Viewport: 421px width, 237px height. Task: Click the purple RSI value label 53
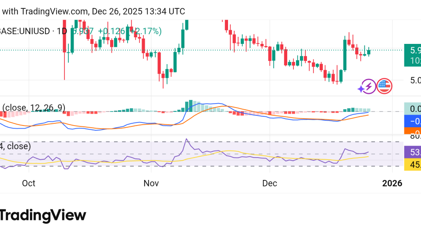[x=412, y=152]
